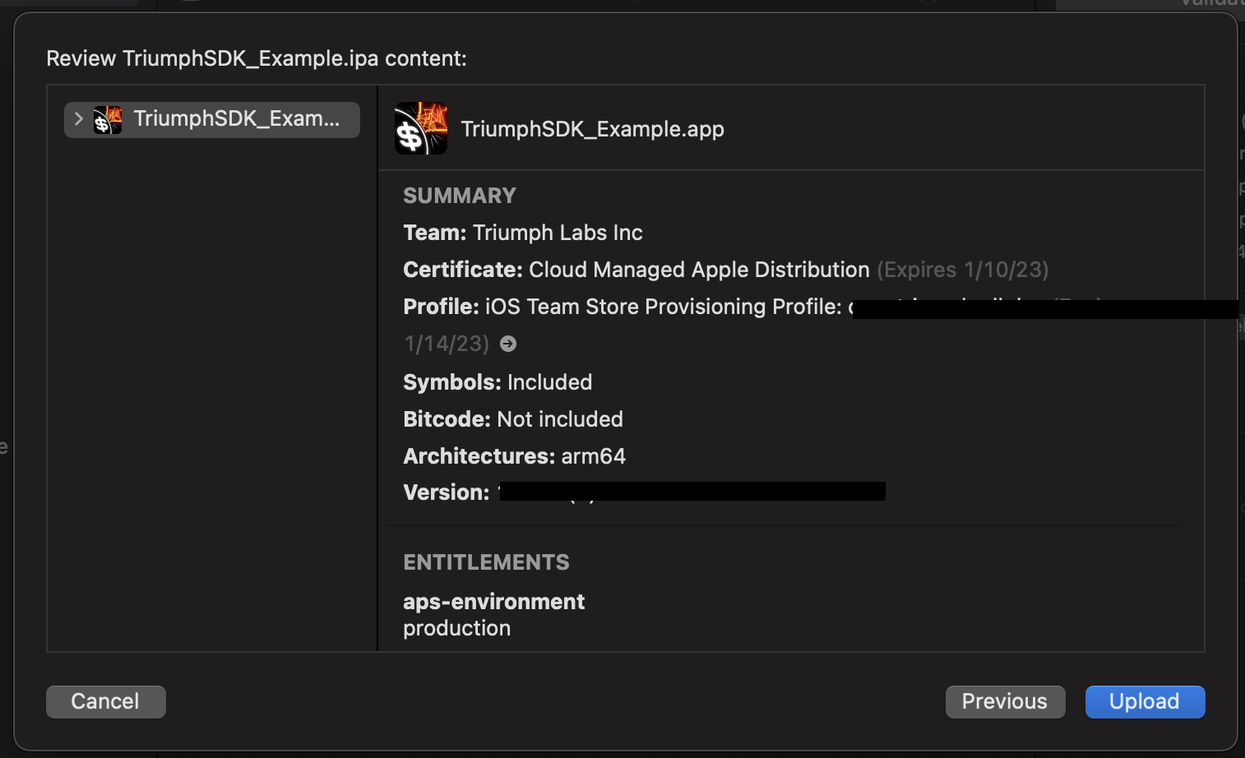Select the Team: Triumph Labs Inc line

coord(523,233)
